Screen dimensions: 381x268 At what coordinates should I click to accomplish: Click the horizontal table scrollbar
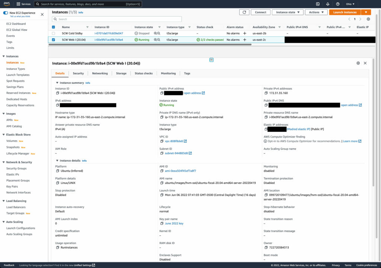pyautogui.click(x=150, y=45)
